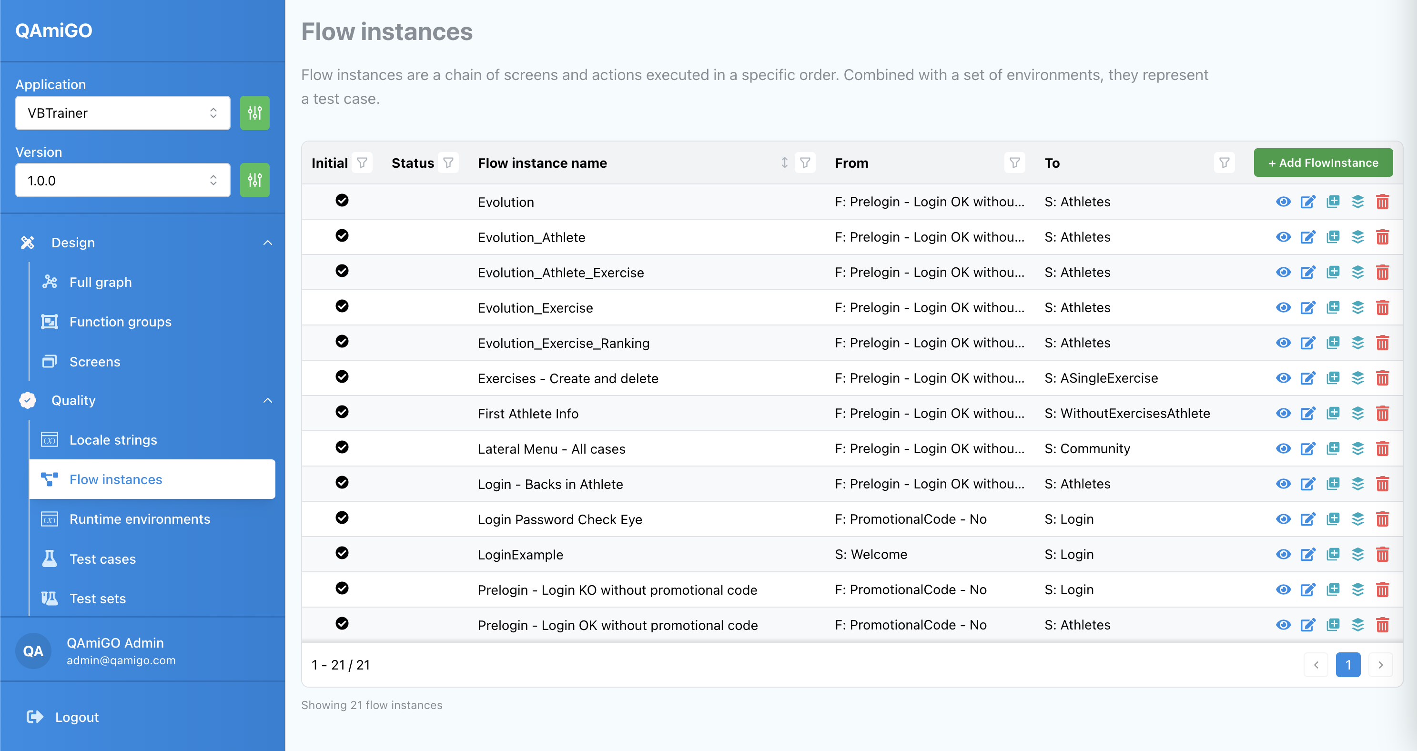The height and width of the screenshot is (751, 1417).
Task: Delete the First Athlete Info flow
Action: point(1382,413)
